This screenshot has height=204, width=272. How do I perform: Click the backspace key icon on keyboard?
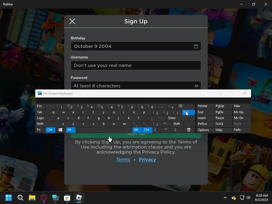point(186,106)
